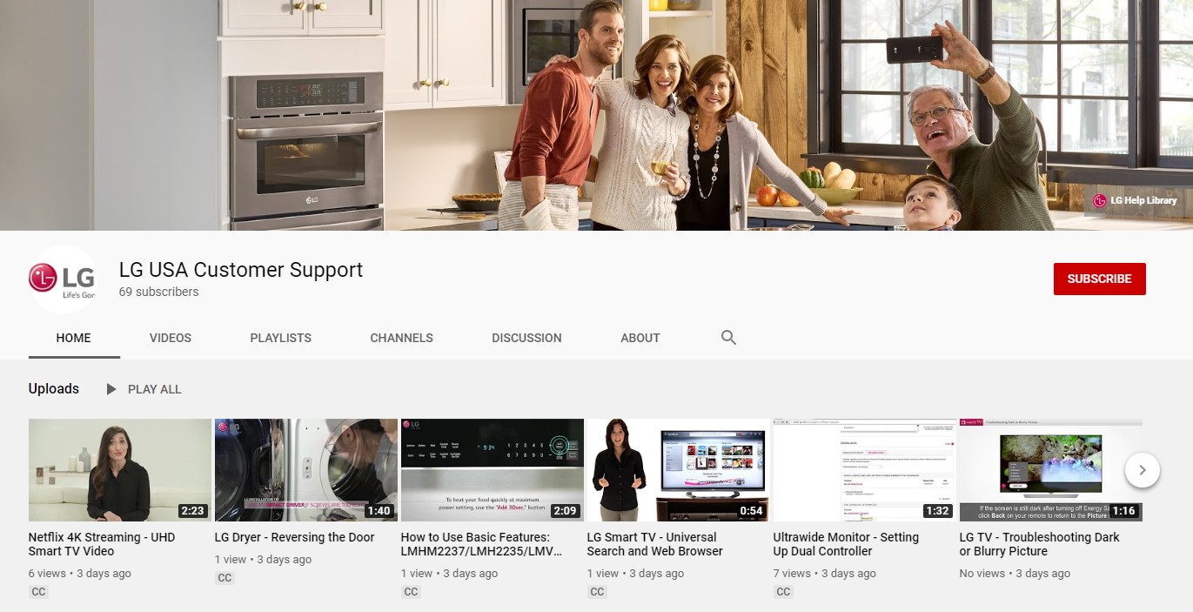
Task: Open the Netflix 4K Streaming video title
Action: (102, 544)
